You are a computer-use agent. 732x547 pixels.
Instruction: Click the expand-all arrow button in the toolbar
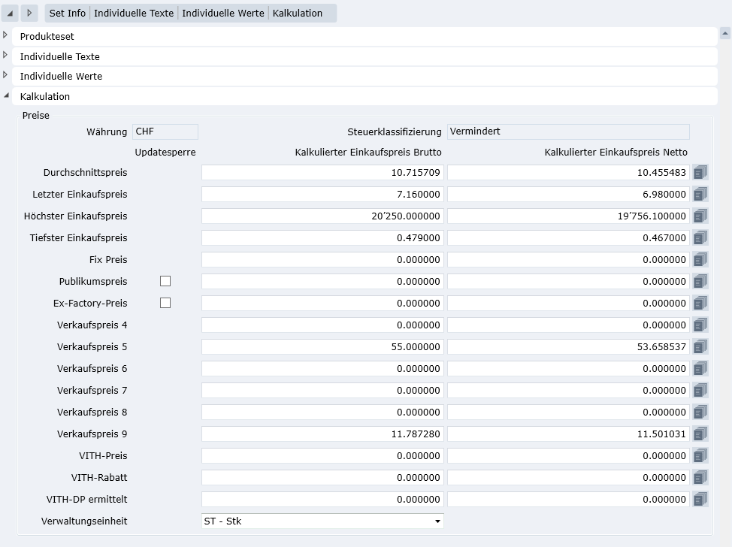click(29, 13)
